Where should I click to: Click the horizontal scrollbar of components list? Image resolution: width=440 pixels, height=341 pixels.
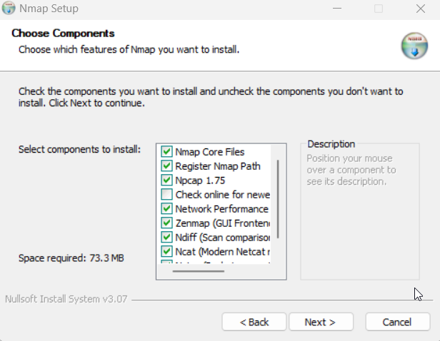[199, 271]
